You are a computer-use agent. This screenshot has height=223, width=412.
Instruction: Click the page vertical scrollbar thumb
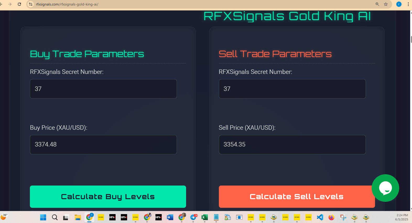point(411,39)
